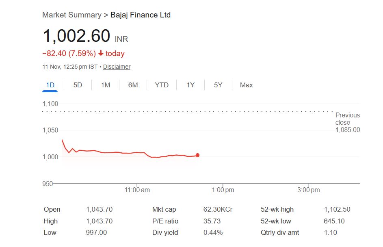Click the Mkt cap value 62.30KCr
Image resolution: width=383 pixels, height=247 pixels.
tap(218, 210)
